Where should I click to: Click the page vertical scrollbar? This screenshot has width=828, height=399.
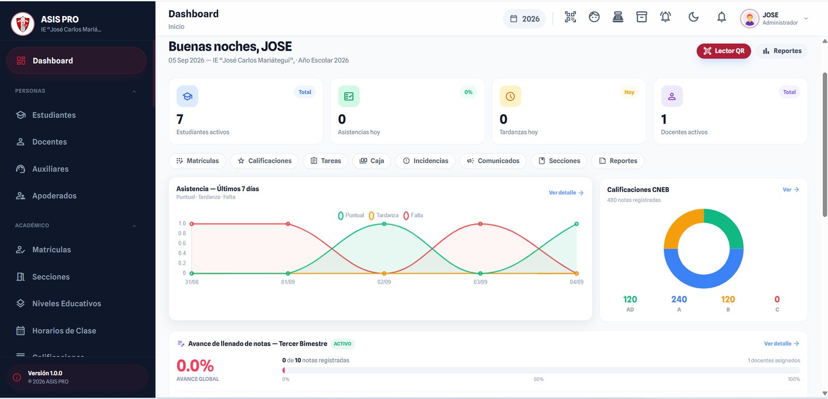(824, 145)
